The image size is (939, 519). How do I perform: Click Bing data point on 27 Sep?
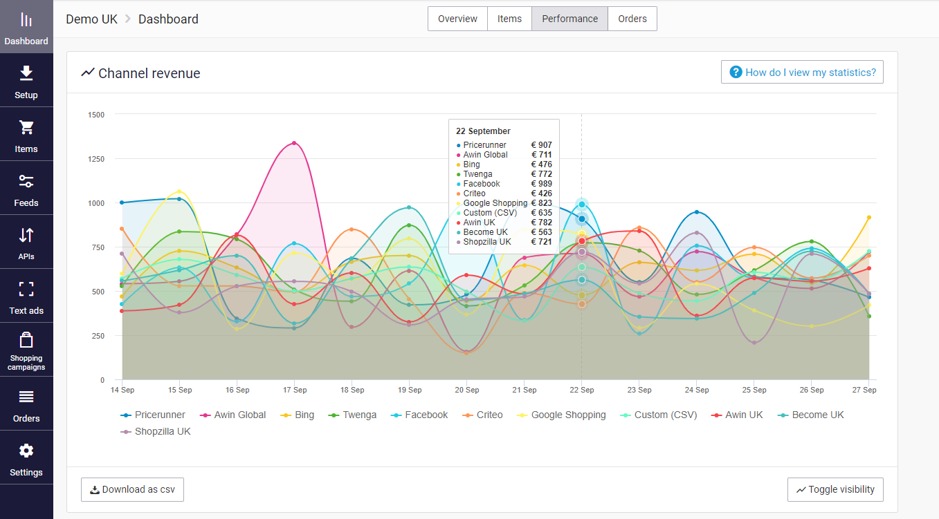pyautogui.click(x=869, y=218)
